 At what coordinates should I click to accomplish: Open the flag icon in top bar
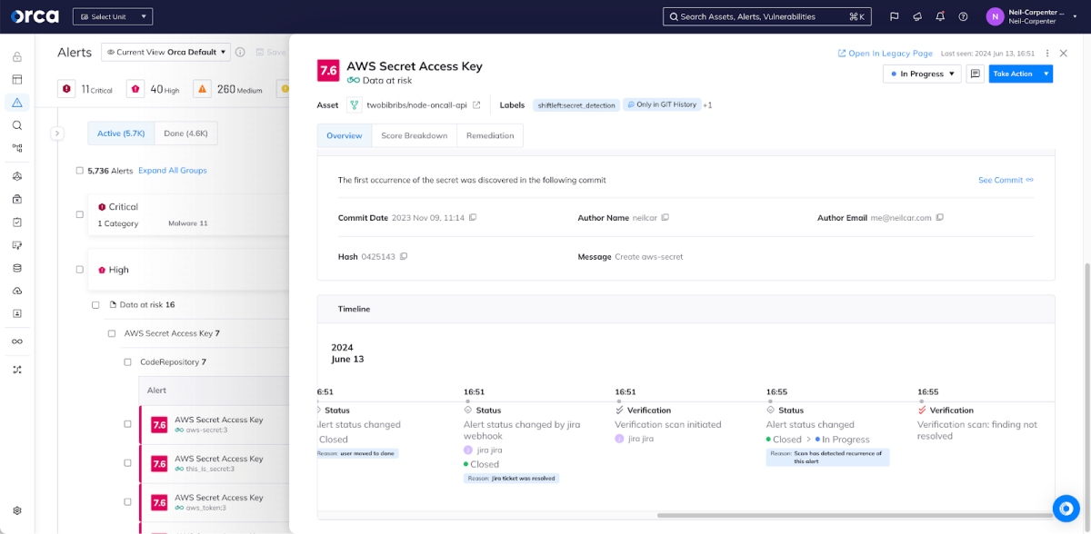point(894,16)
